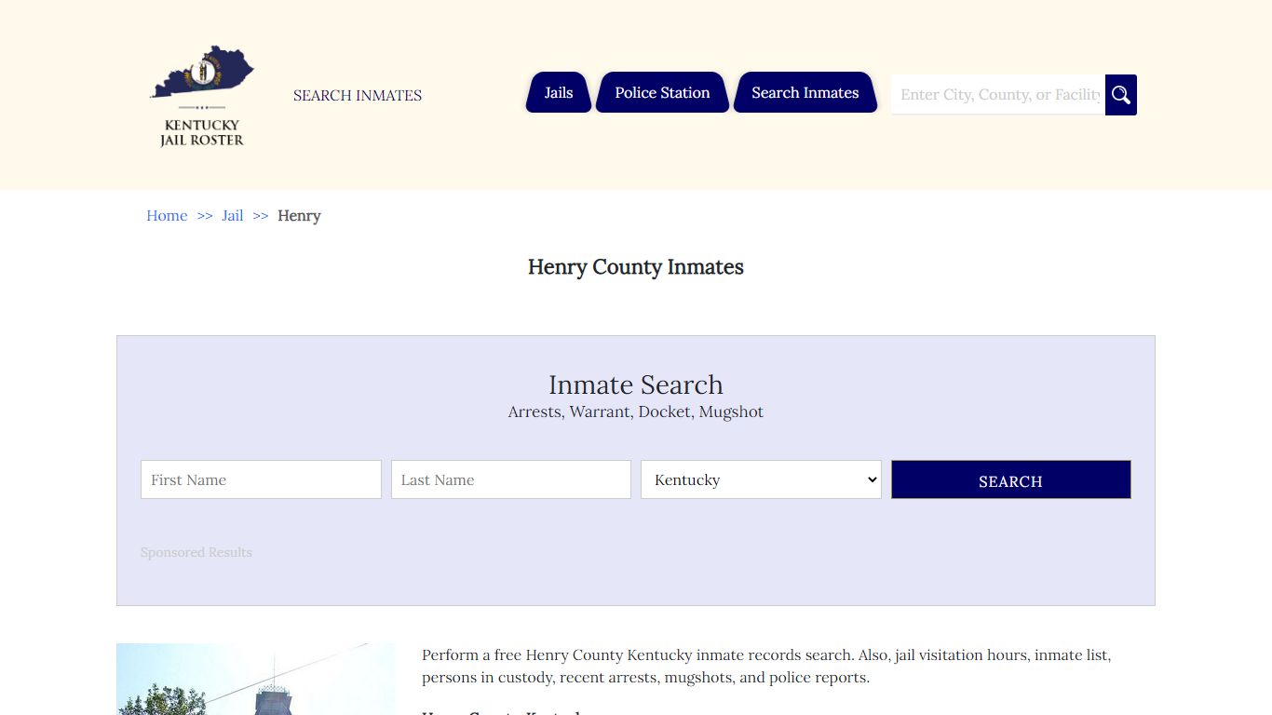Click the dark blue SEARCH button

1011,479
